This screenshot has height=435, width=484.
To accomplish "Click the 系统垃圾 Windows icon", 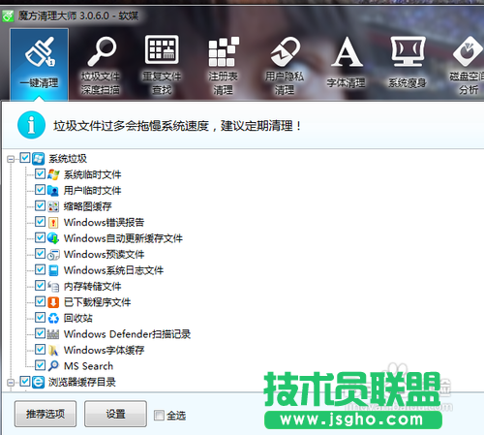I will [x=38, y=159].
